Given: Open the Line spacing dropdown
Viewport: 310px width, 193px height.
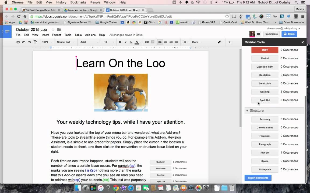Looking at the screenshot, I should click(185, 42).
